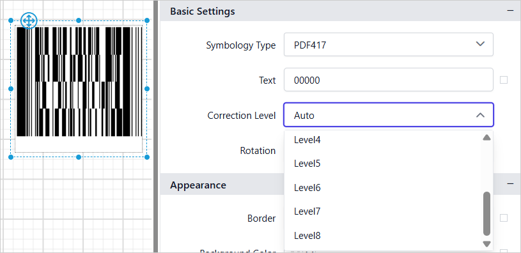Click the Symbology Type label
The image size is (521, 253).
tap(241, 45)
